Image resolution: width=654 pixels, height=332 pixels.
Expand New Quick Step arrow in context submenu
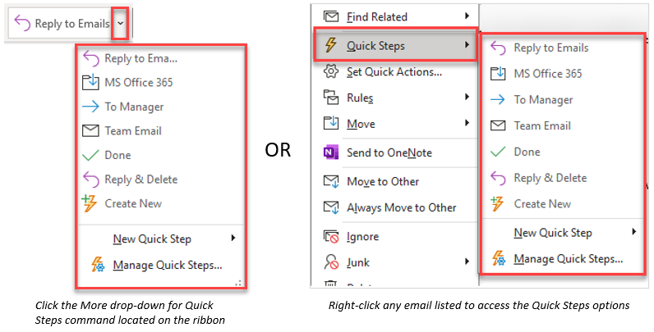634,232
